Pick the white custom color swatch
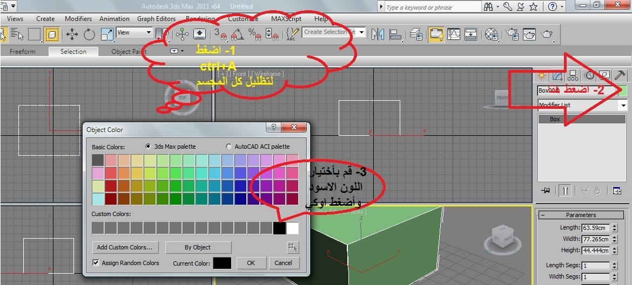This screenshot has width=632, height=285. (x=293, y=228)
